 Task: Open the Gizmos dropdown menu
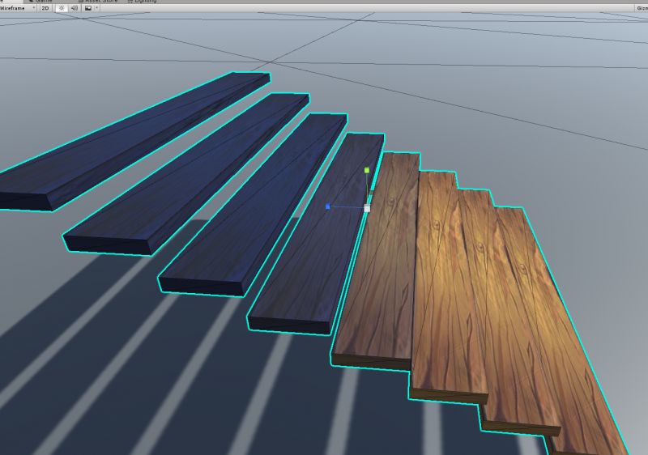click(640, 8)
